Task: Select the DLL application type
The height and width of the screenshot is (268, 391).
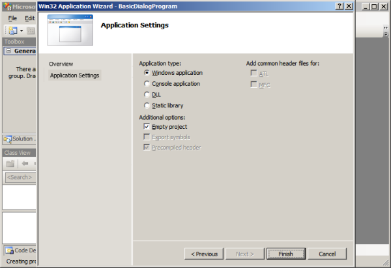Action: (x=147, y=94)
